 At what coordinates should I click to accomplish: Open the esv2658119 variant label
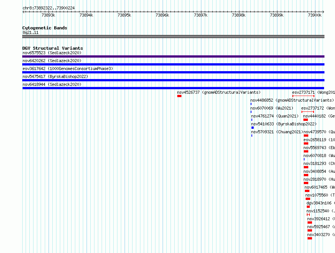click(319, 140)
